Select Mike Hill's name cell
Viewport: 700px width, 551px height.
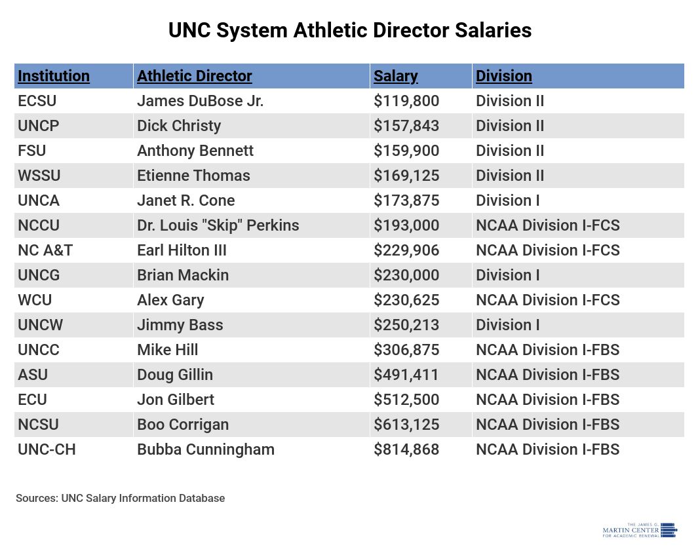pos(167,350)
